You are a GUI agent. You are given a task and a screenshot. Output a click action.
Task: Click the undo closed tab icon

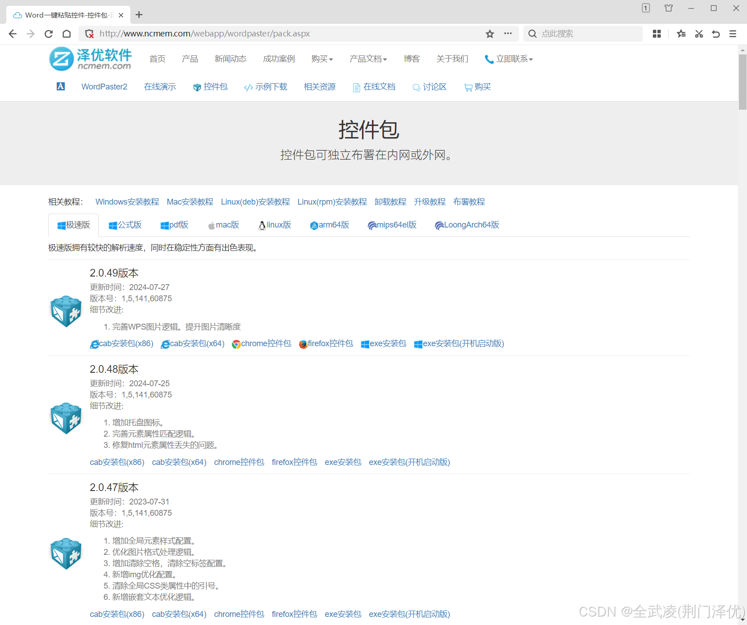point(715,34)
